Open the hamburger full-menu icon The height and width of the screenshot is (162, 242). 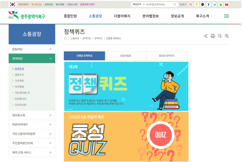[x=226, y=16]
